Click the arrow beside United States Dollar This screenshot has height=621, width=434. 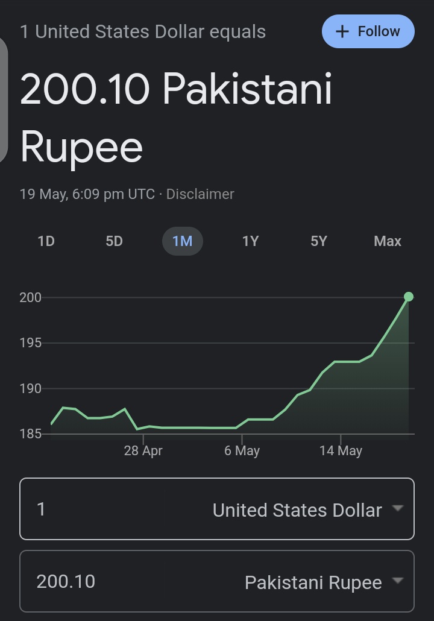tap(397, 508)
